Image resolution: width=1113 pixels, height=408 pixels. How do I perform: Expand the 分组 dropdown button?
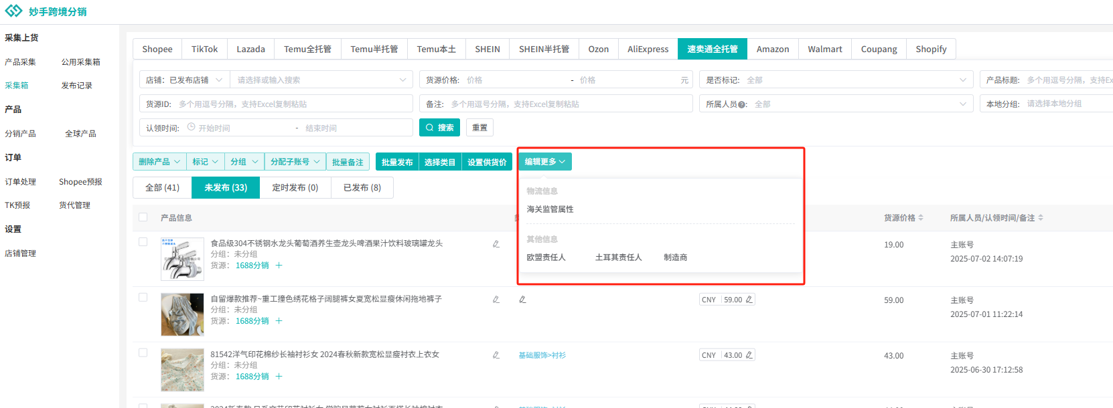coord(244,162)
